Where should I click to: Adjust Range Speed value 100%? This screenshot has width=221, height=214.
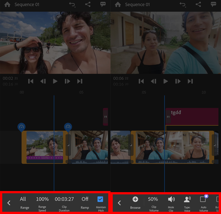(x=42, y=199)
